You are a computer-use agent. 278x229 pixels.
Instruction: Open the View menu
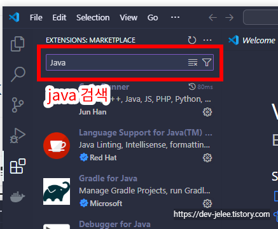coord(129,18)
